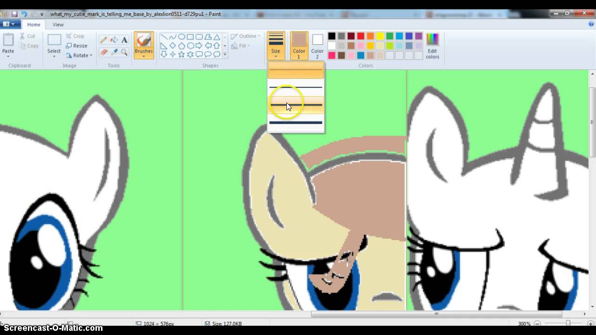Open the Paint file menu button

pos(8,24)
